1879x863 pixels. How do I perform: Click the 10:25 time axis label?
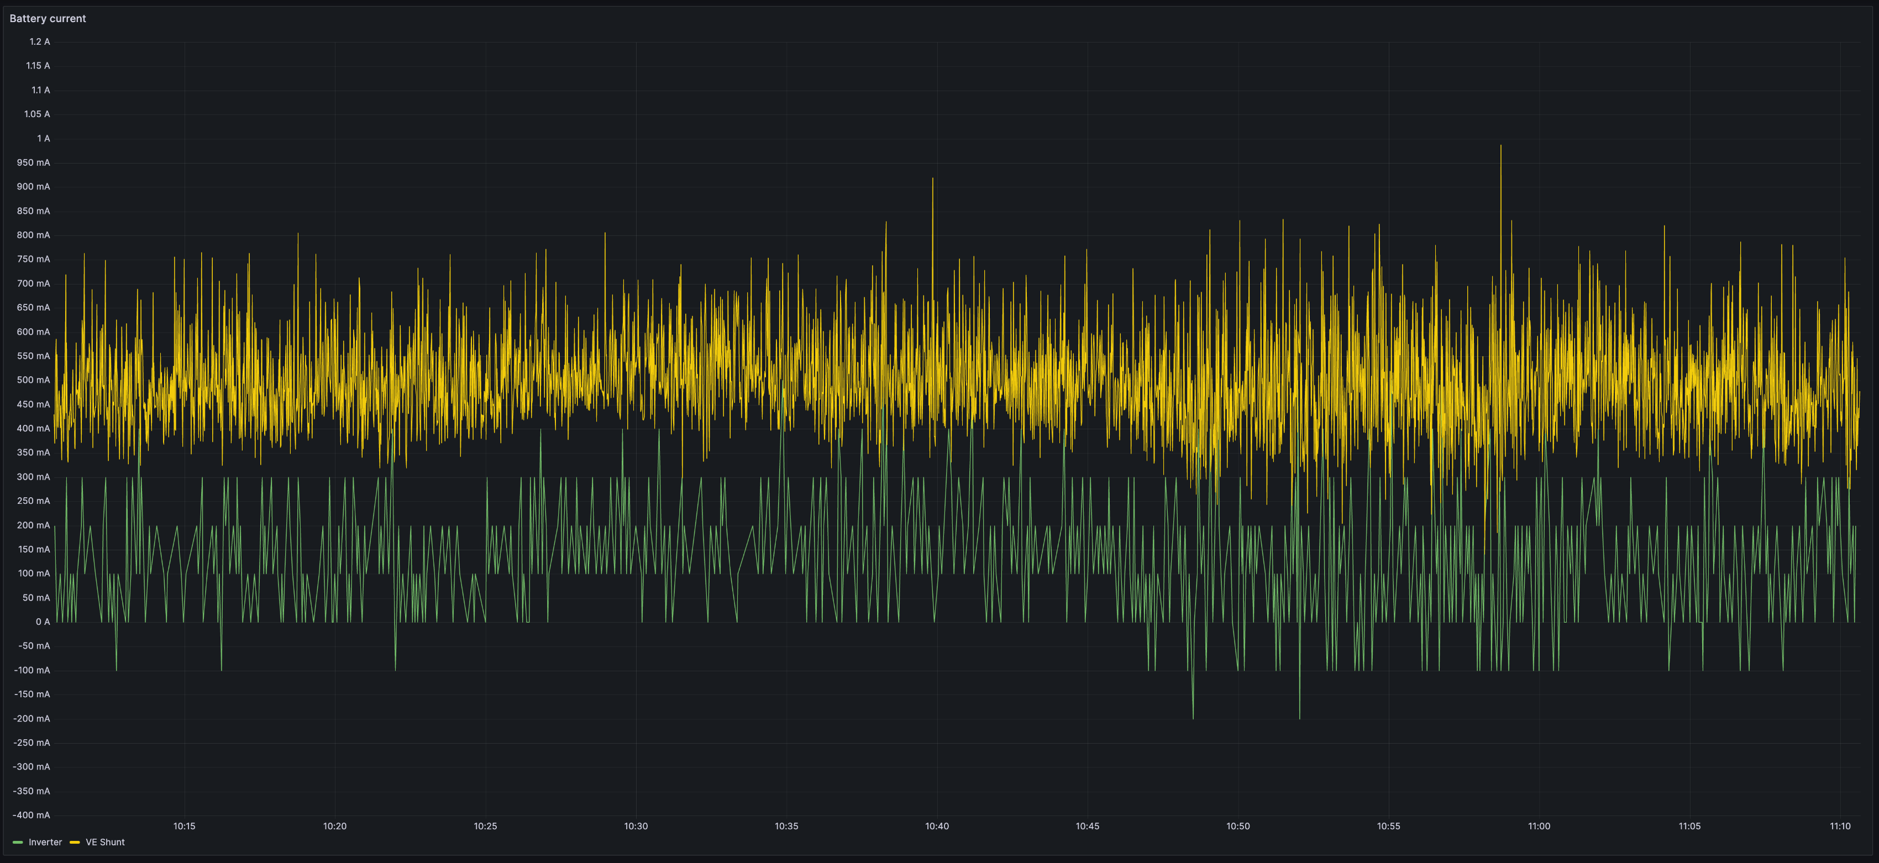click(486, 826)
